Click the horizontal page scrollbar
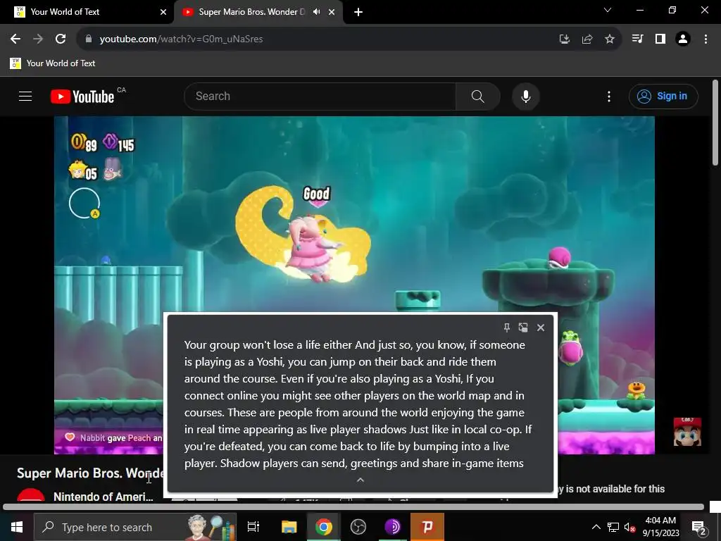 click(x=353, y=507)
